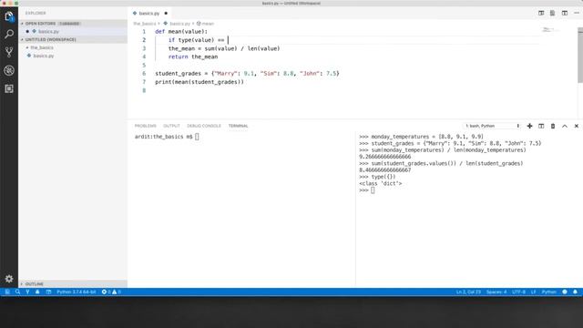Click the editor vertical scrollbar
This screenshot has width=583, height=328.
coord(580,55)
